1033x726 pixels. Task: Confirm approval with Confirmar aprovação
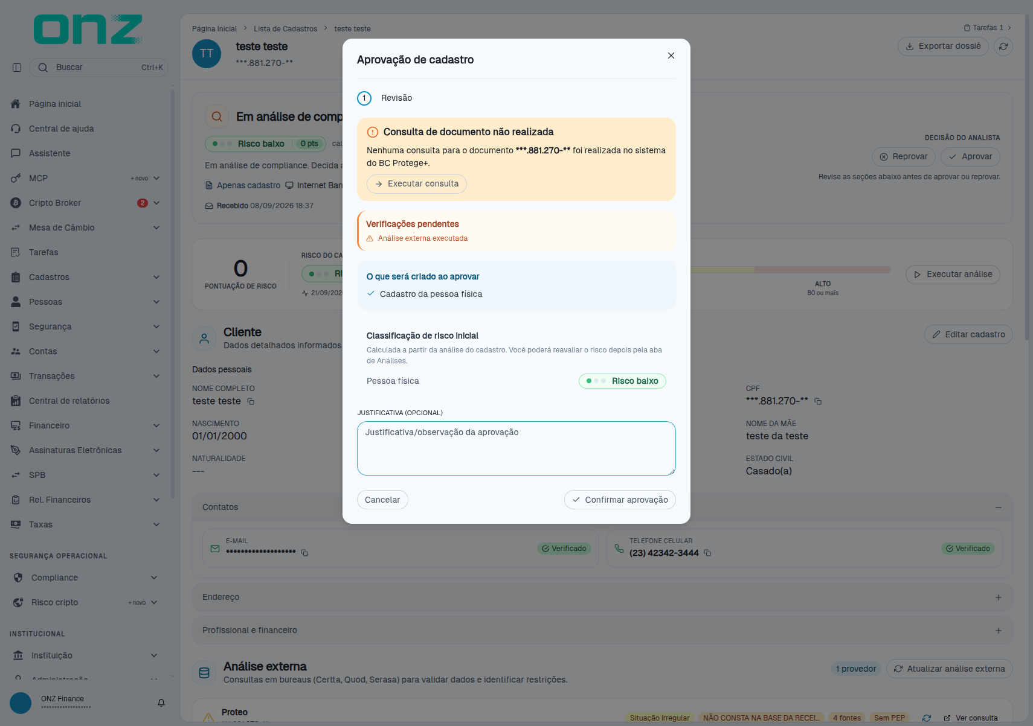tap(620, 500)
